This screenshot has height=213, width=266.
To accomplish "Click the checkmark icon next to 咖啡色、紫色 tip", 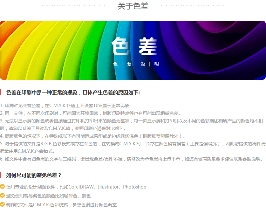I will (x=3, y=196).
